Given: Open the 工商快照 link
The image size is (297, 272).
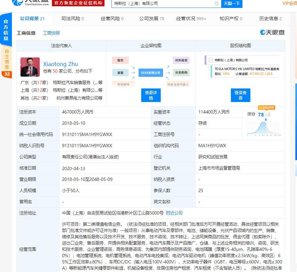Looking at the screenshot, I should tap(51, 33).
